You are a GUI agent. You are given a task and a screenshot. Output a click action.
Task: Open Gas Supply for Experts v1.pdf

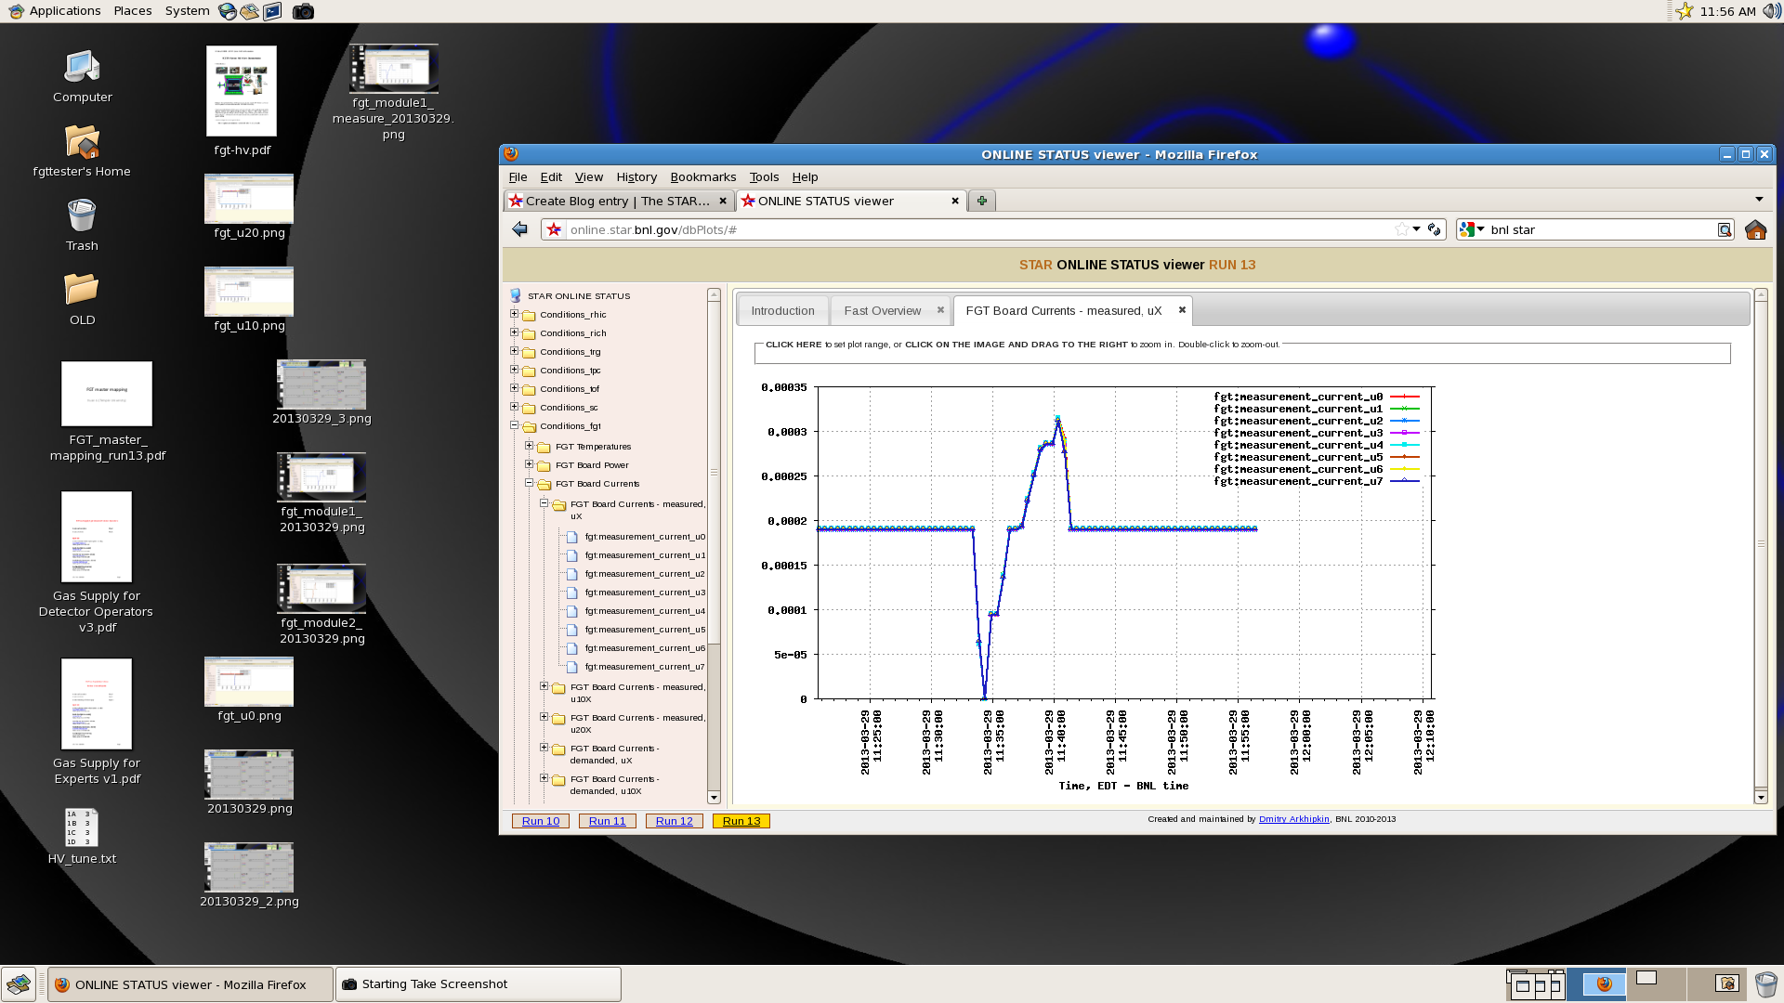[x=97, y=704]
